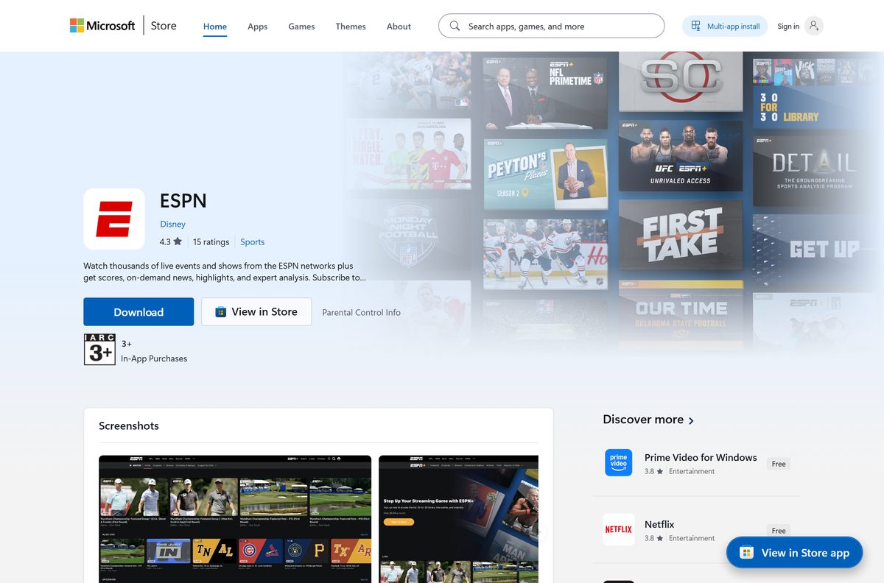Click the 4.3 star rating
Screen dimensions: 884x583
click(x=171, y=241)
